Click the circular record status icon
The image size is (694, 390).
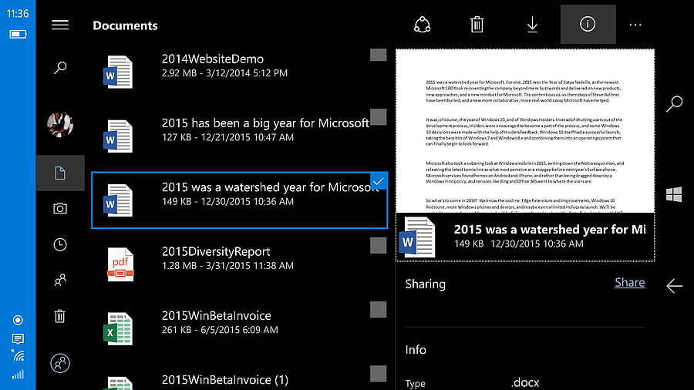18,320
